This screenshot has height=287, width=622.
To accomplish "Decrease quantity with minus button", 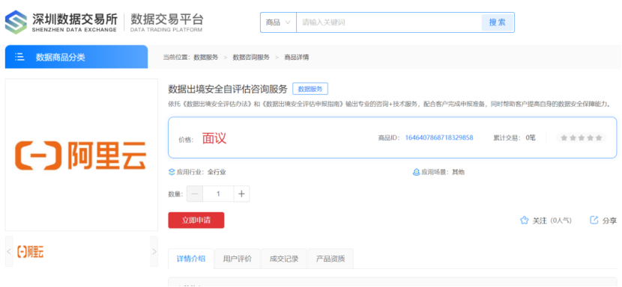I will [195, 194].
